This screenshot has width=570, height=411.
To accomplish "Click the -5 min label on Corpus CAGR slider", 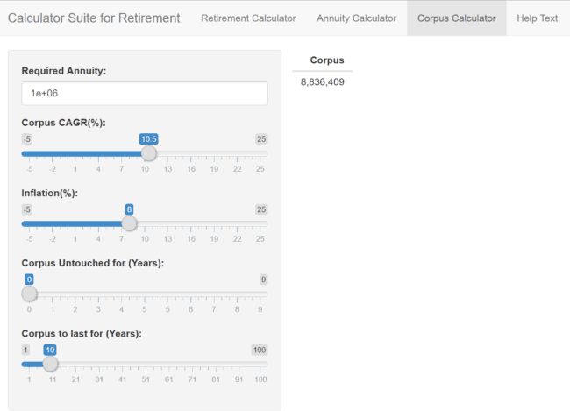I will coord(27,138).
